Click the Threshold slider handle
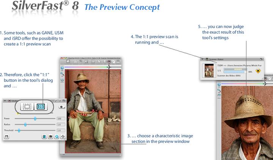 (x=19, y=130)
